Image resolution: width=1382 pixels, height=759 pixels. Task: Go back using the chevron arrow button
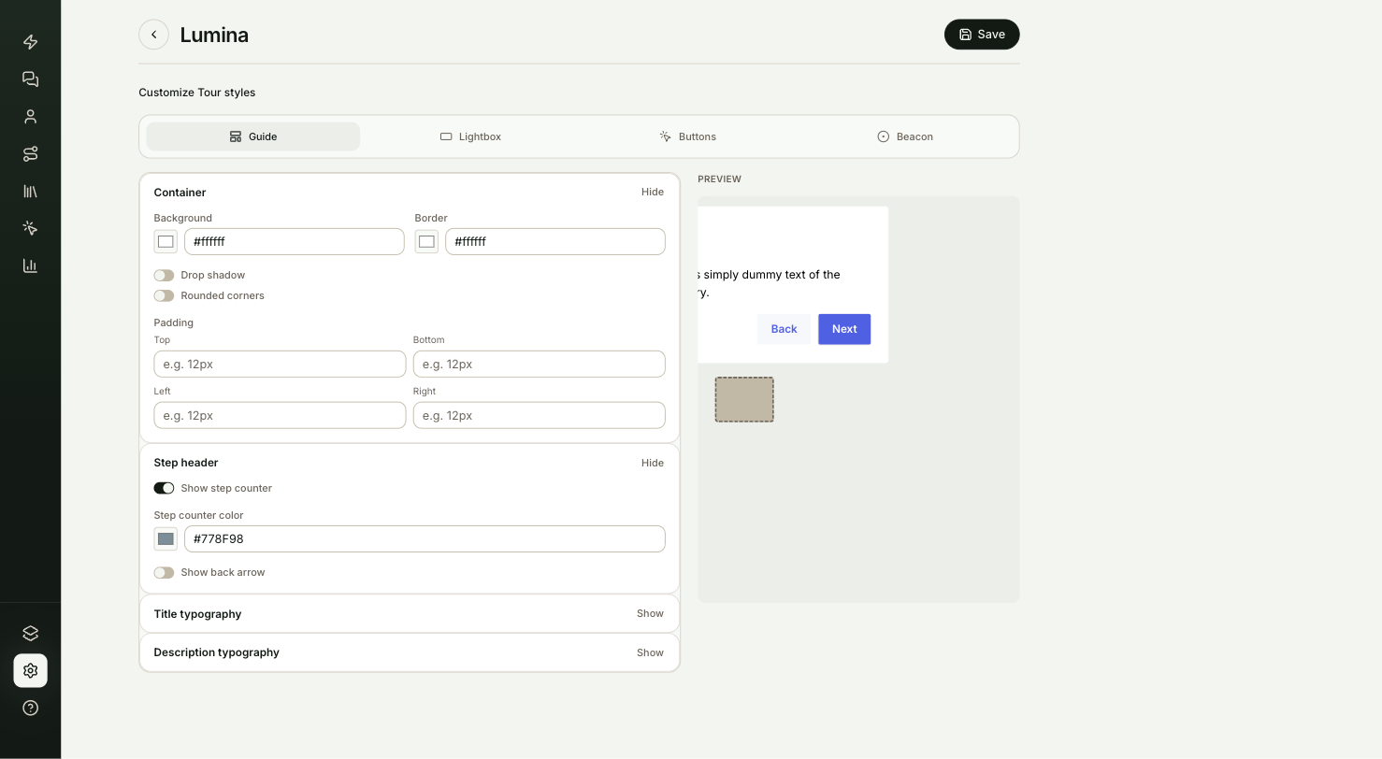click(x=153, y=35)
